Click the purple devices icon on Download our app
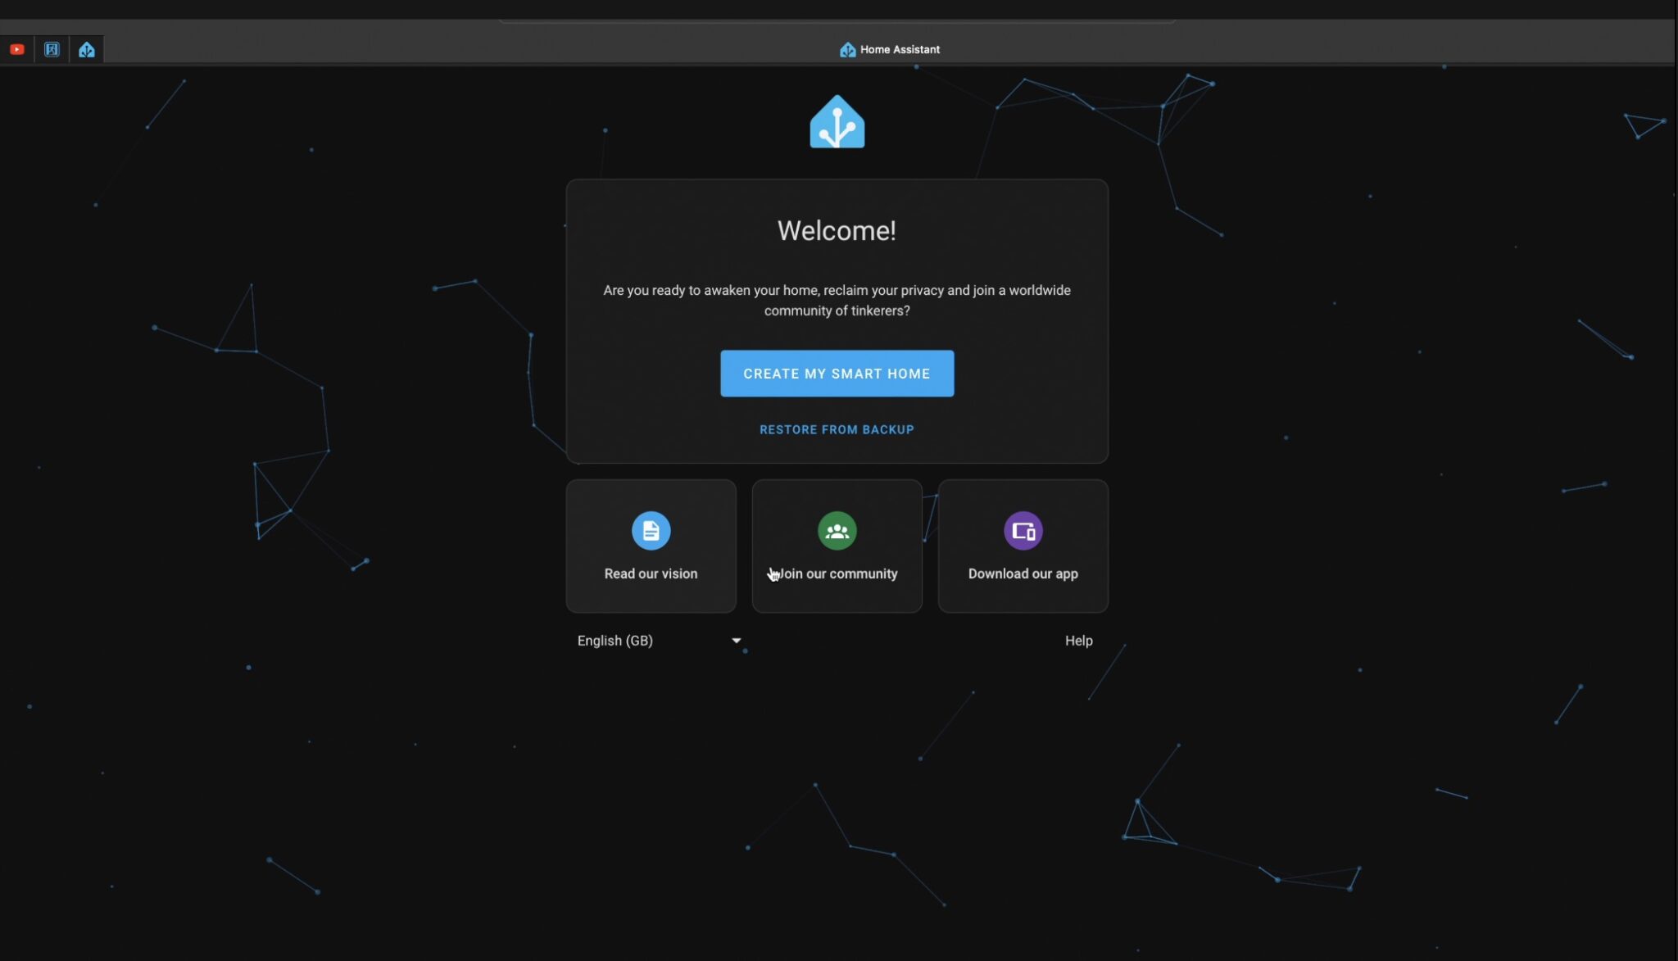The image size is (1678, 961). coord(1022,530)
